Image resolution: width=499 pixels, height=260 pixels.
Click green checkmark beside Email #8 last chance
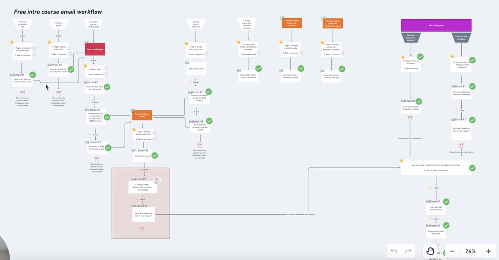click(209, 121)
